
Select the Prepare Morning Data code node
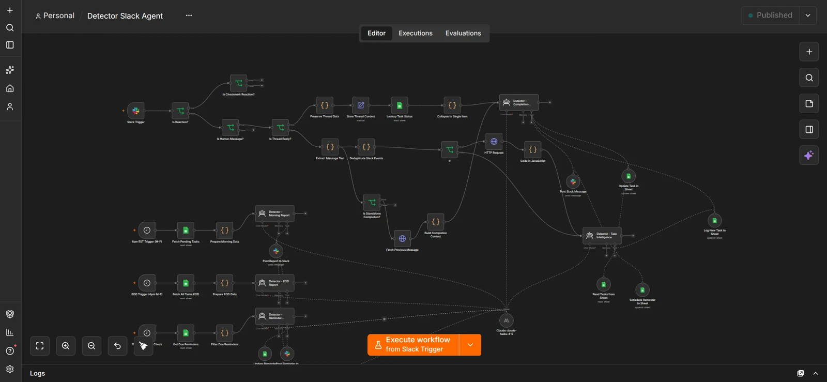pos(225,230)
